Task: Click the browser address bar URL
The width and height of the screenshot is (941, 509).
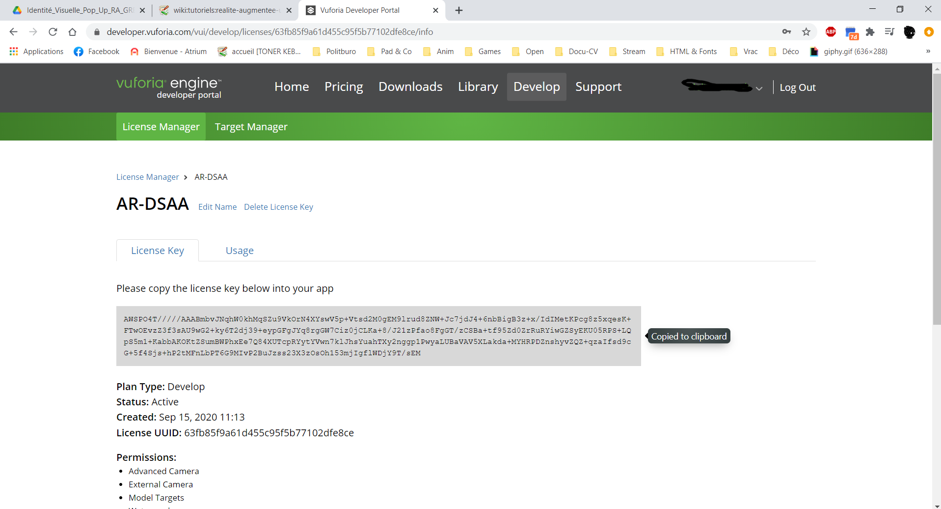Action: (x=269, y=32)
